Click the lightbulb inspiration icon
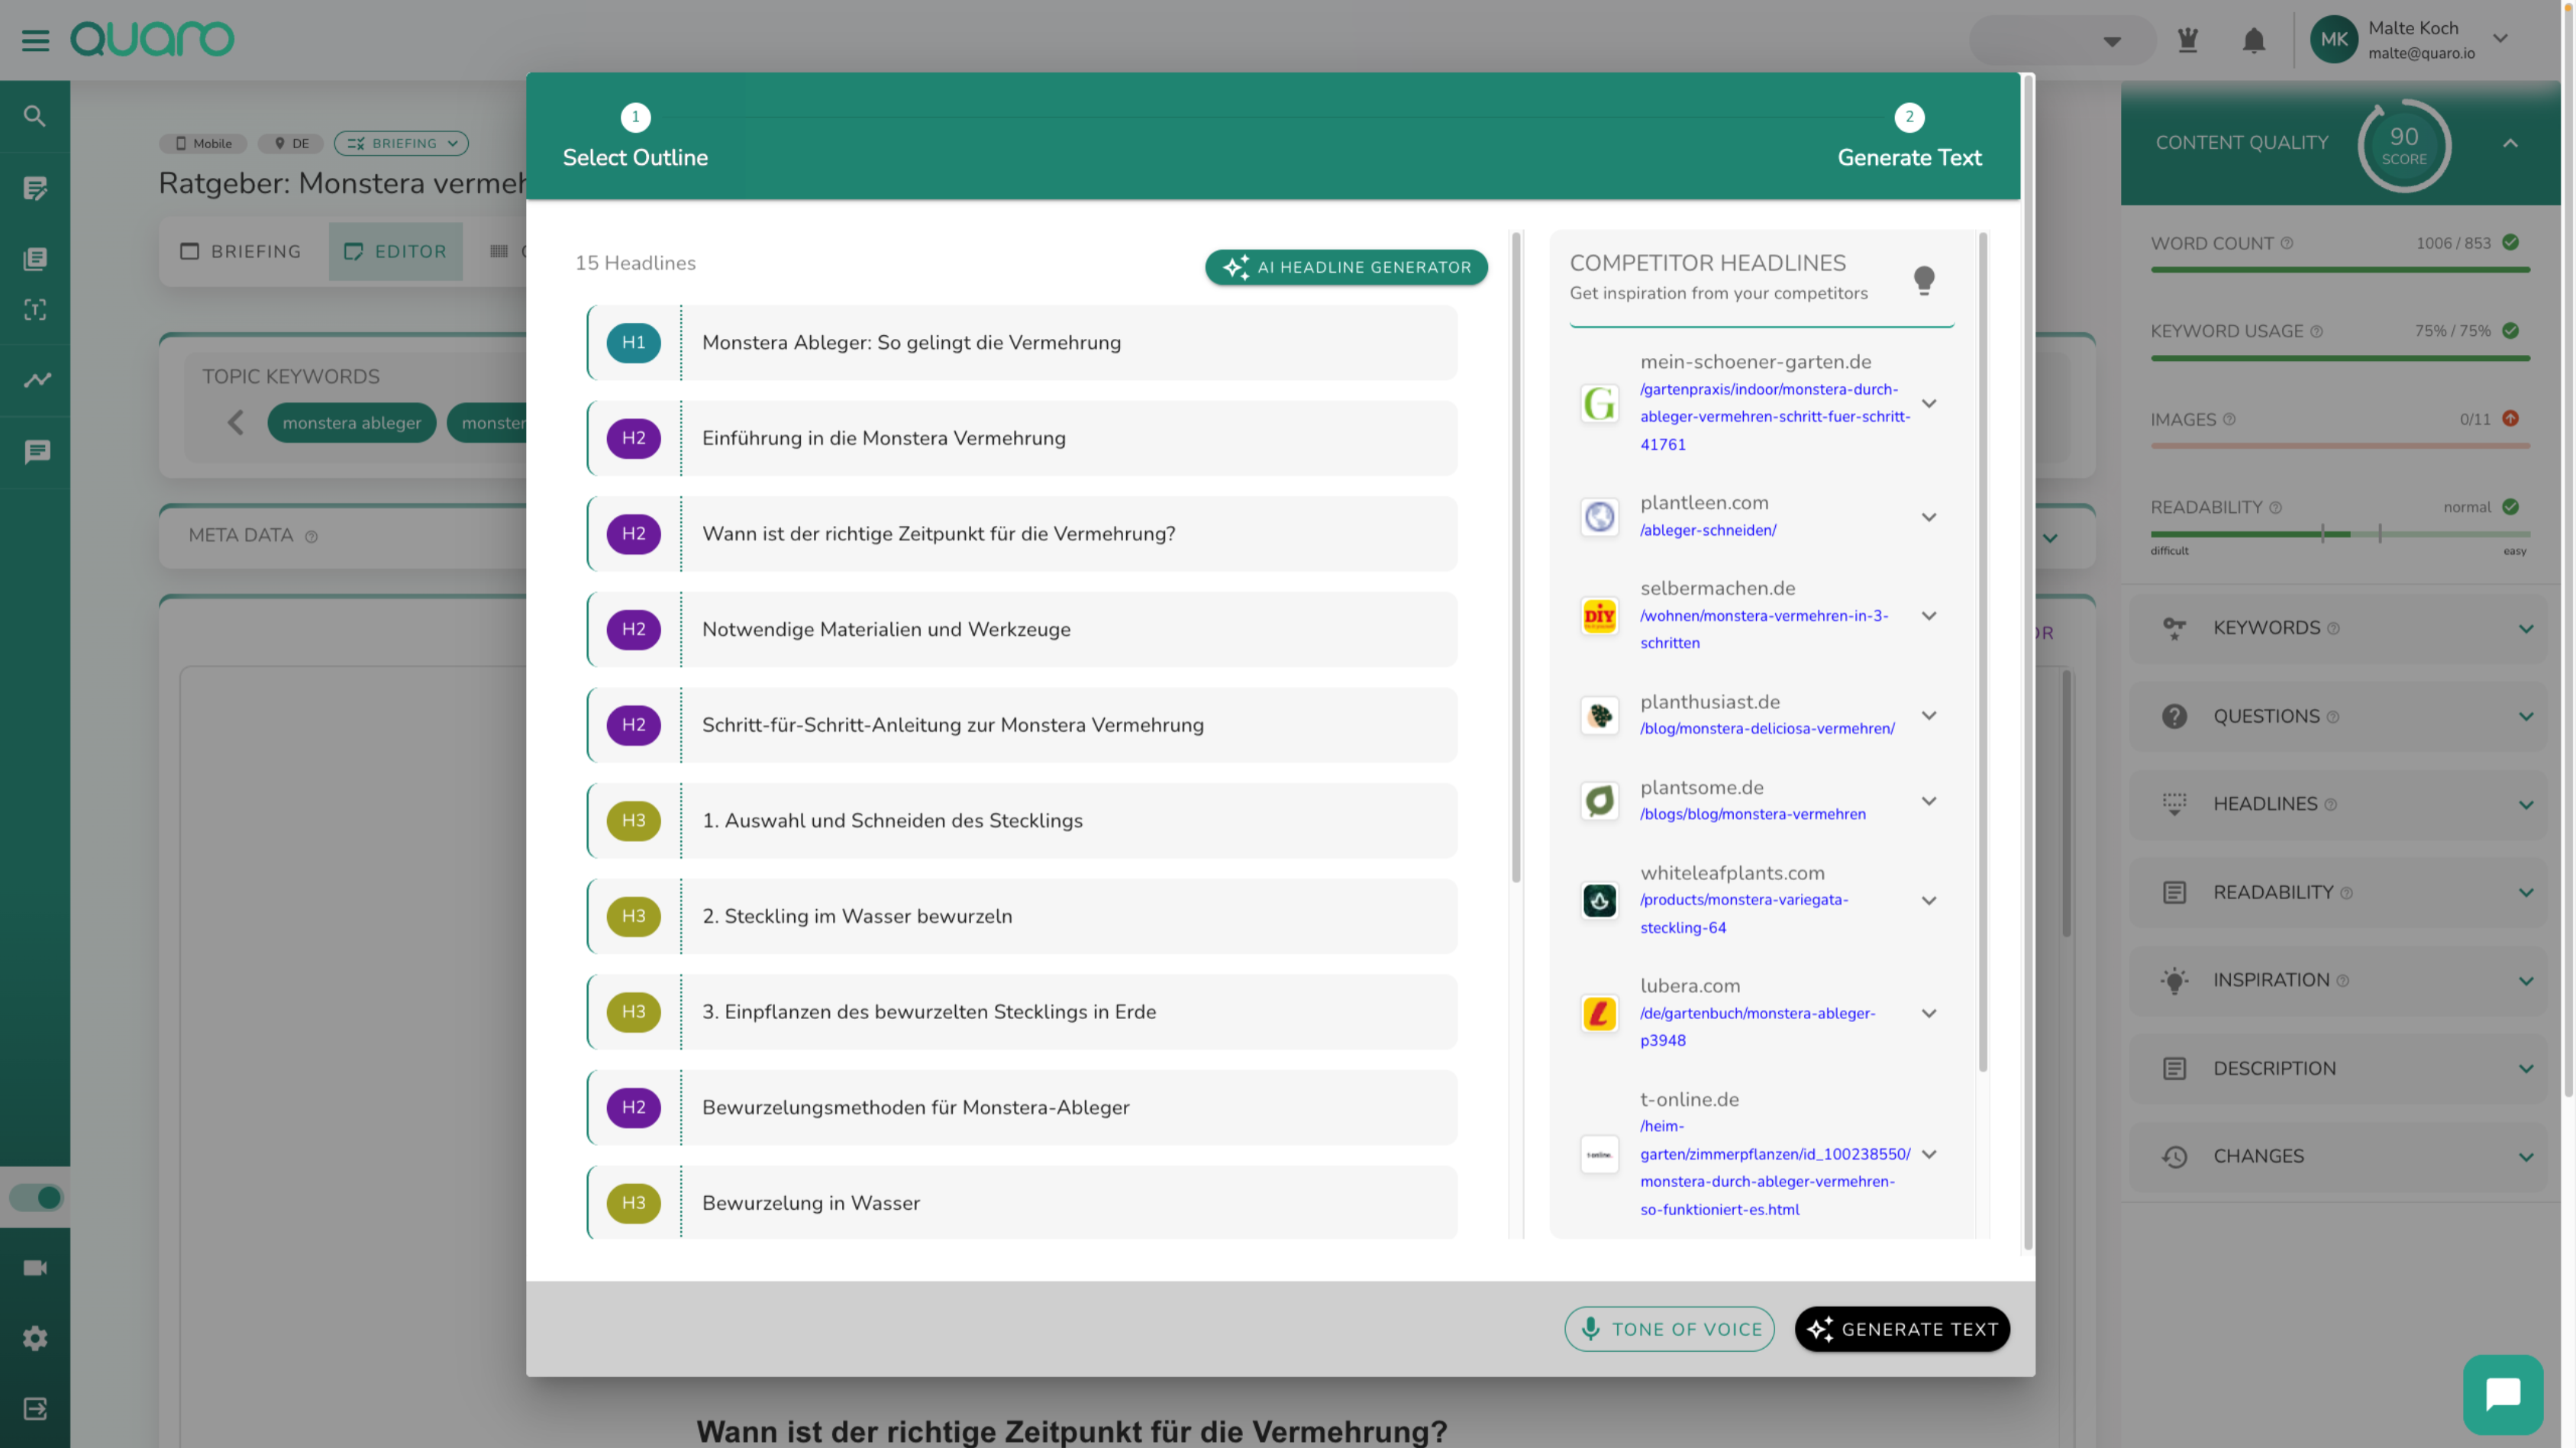 point(1923,279)
